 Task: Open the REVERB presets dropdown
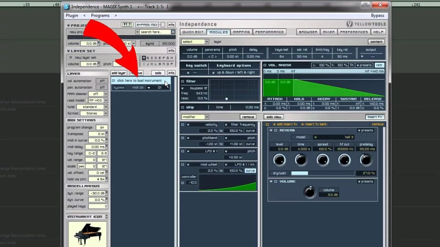coord(365,130)
